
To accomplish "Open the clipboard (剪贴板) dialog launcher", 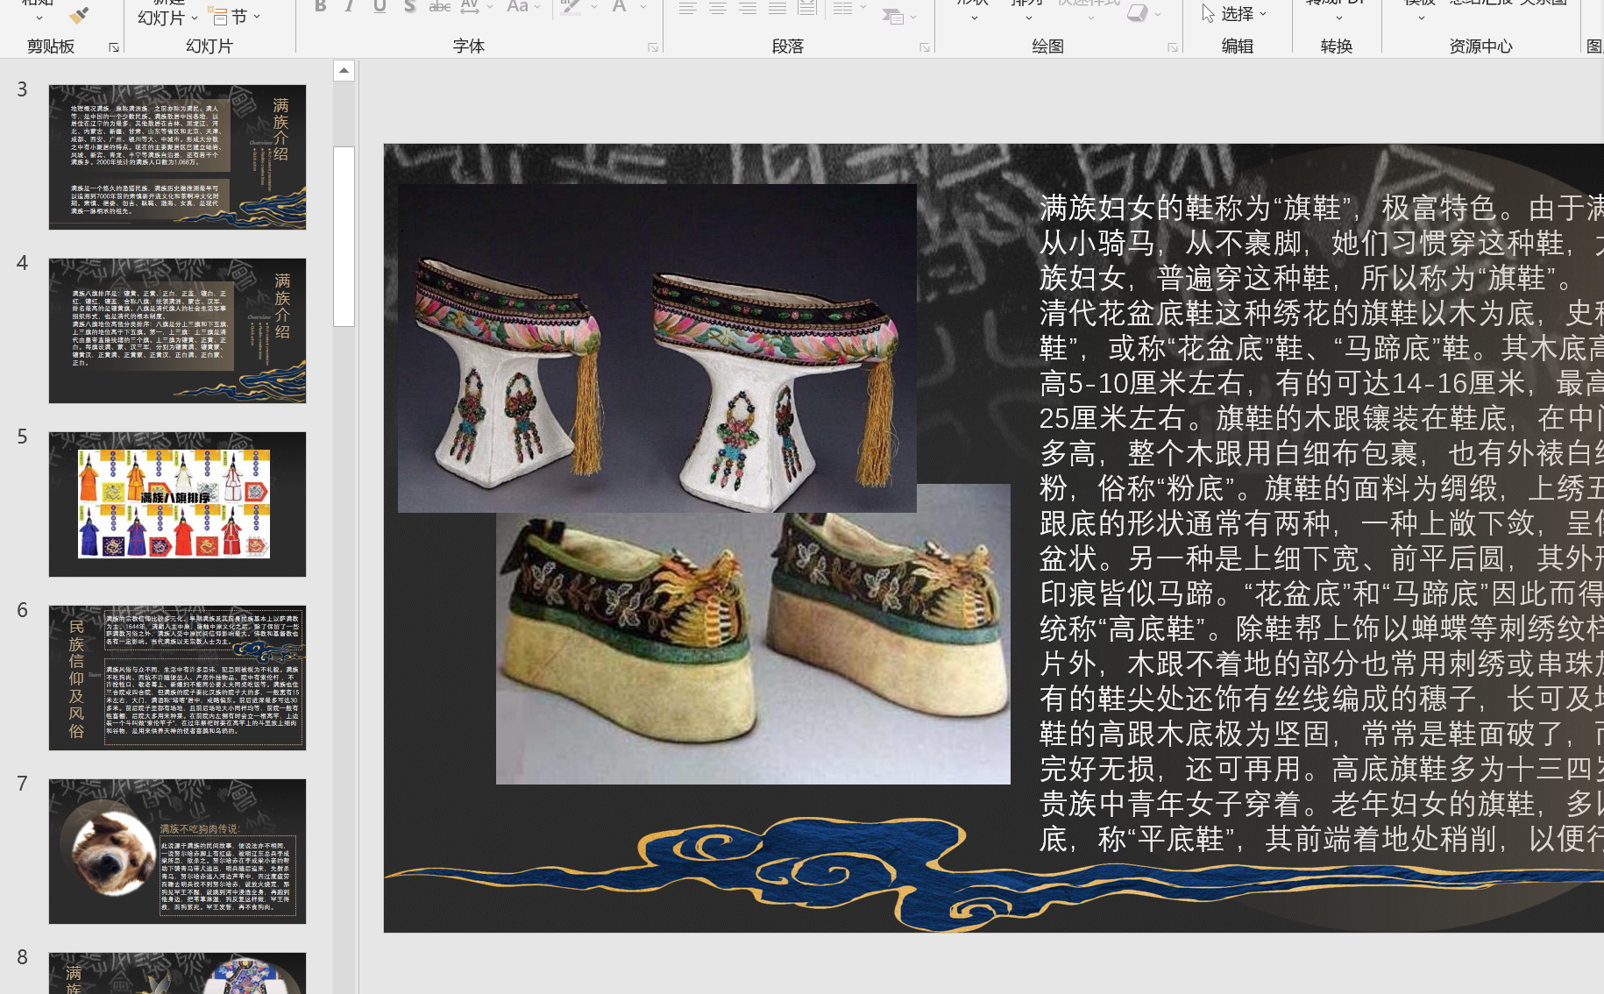I will (x=114, y=47).
